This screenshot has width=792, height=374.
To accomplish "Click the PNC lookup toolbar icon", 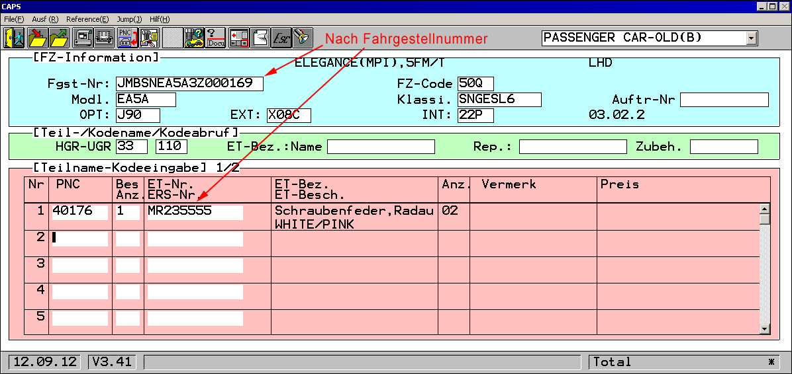I will click(126, 38).
